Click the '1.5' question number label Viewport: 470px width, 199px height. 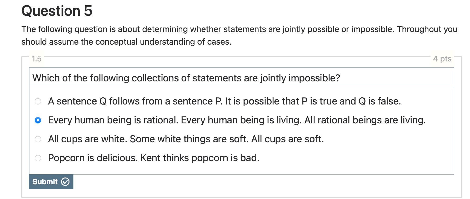click(36, 59)
